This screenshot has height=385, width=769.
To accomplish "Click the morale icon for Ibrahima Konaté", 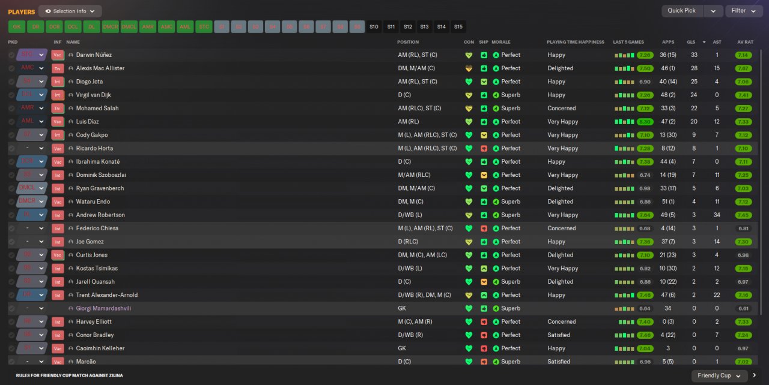I will pos(496,162).
